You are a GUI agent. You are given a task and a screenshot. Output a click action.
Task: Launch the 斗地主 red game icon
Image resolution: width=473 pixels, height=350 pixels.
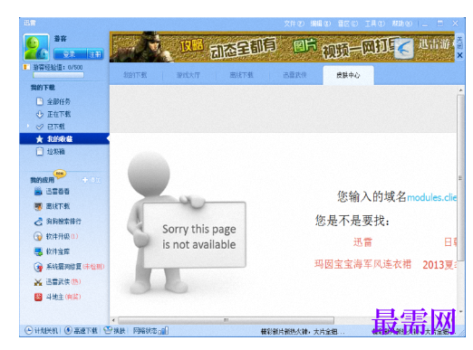[38, 297]
